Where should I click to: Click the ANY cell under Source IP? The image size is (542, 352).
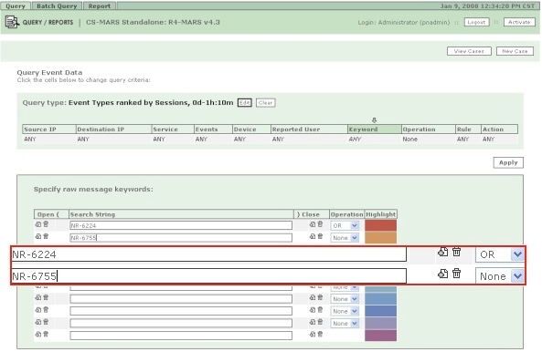(30, 139)
